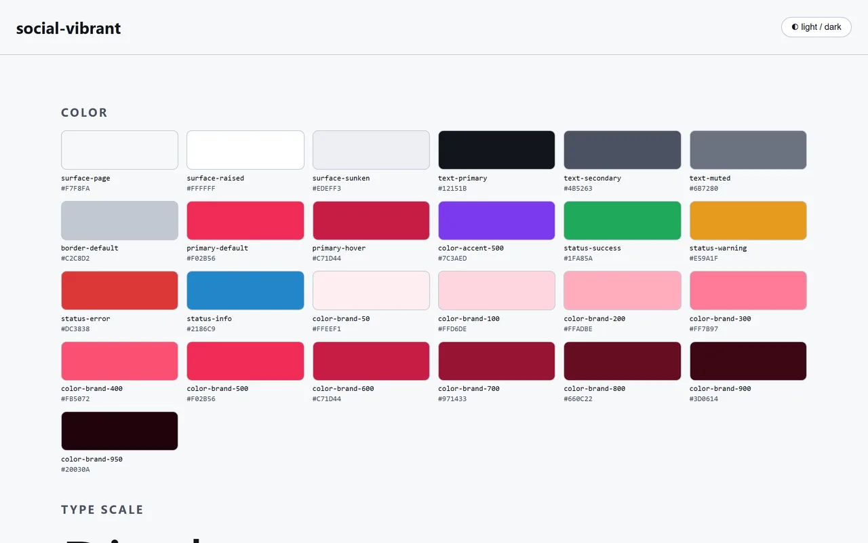The width and height of the screenshot is (868, 543).
Task: Click the hex value #FFADBE
Action: [578, 329]
